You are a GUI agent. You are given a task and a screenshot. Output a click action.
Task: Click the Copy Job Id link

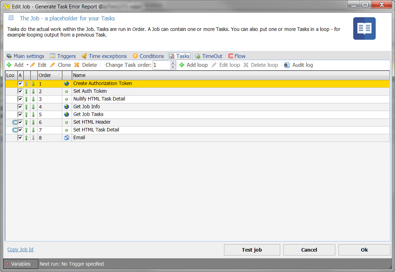20,250
